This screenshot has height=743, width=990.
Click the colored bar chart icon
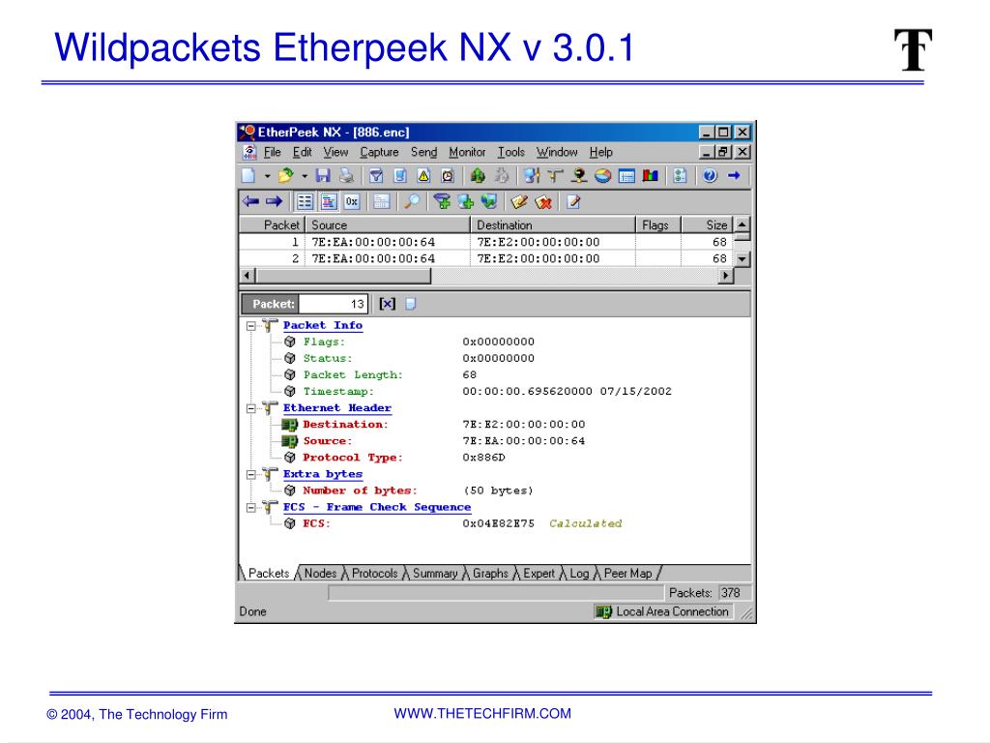[x=650, y=176]
